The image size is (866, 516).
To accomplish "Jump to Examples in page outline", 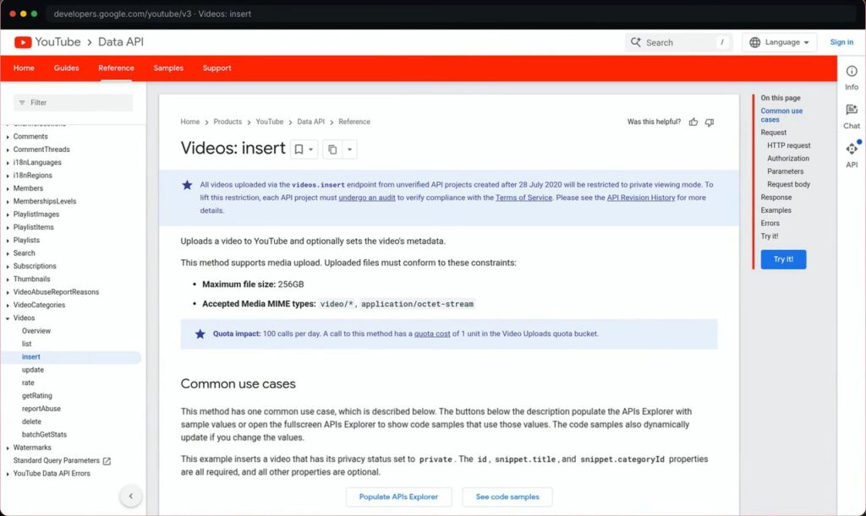I will 776,210.
